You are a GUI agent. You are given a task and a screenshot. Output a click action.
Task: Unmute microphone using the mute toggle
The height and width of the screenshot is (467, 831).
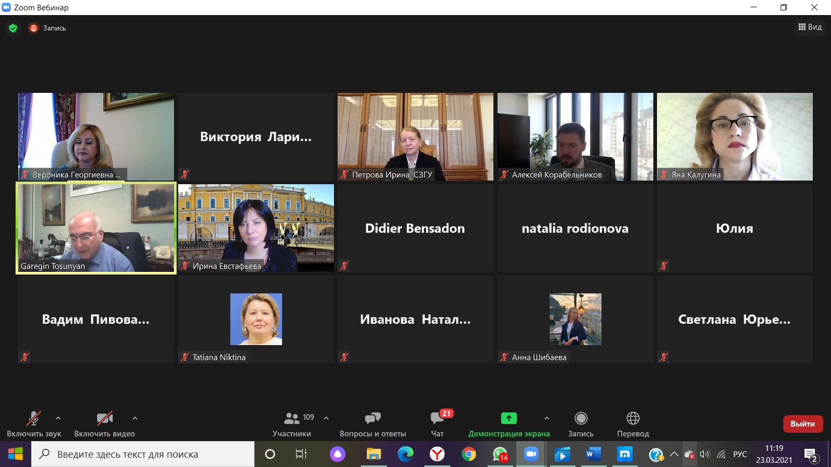34,418
